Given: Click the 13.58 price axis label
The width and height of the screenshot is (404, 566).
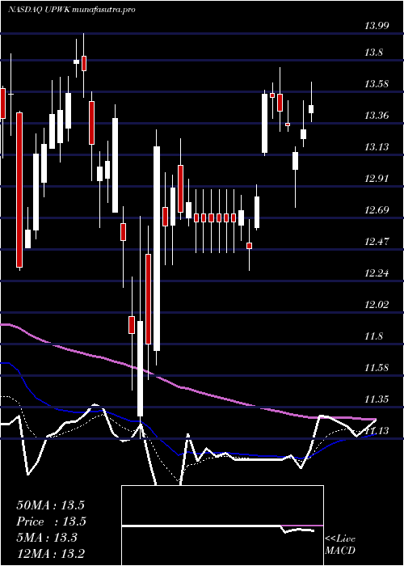Looking at the screenshot, I should point(377,84).
